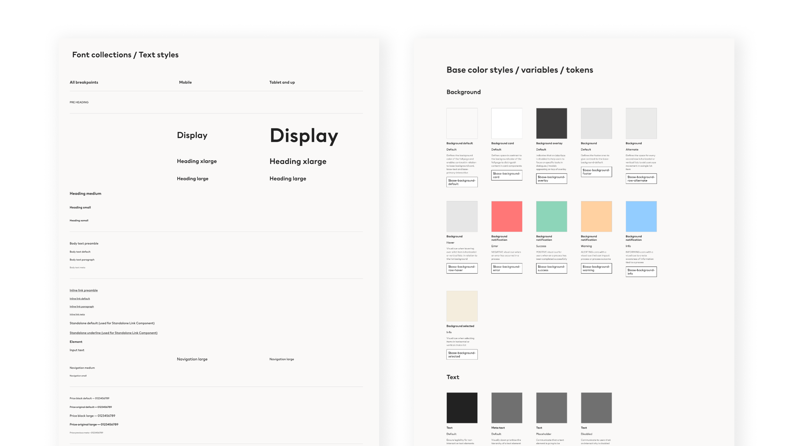
Task: Select the beige Background selected swatch
Action: coord(462,306)
